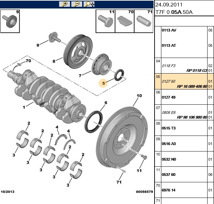Click callout 6 rear oil seal label

coord(106,103)
